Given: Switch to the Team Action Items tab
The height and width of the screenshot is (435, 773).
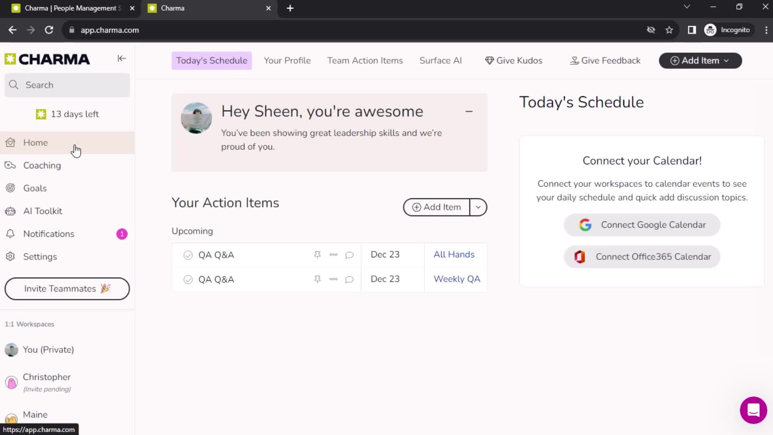Looking at the screenshot, I should 365,60.
